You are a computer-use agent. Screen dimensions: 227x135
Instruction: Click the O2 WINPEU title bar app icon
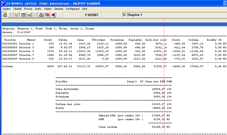pos(3,3)
